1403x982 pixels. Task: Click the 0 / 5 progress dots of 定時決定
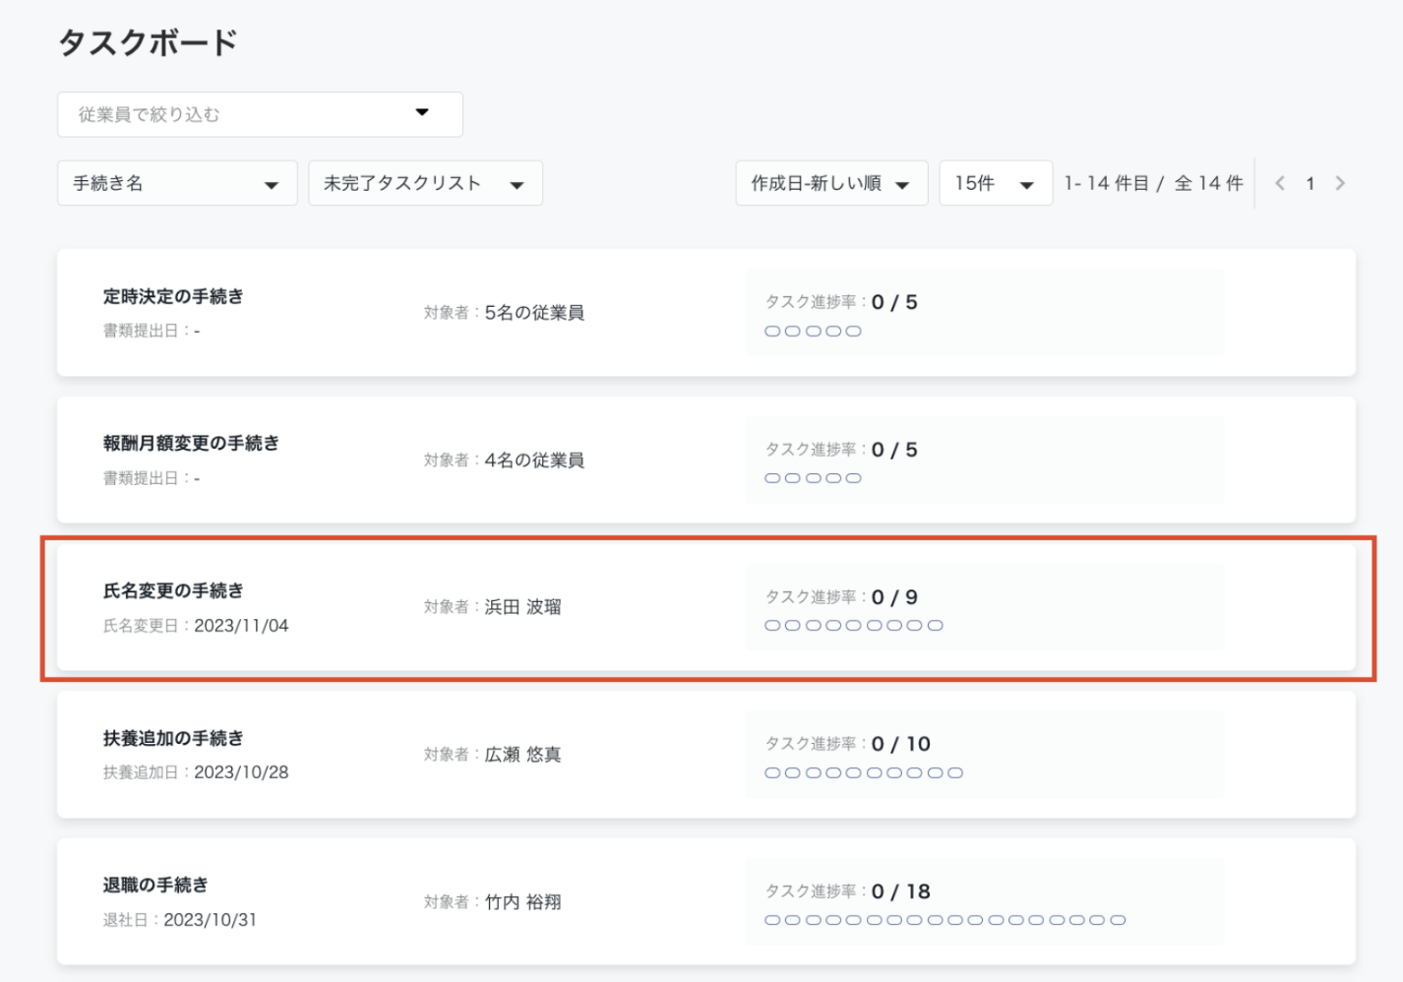(x=813, y=332)
